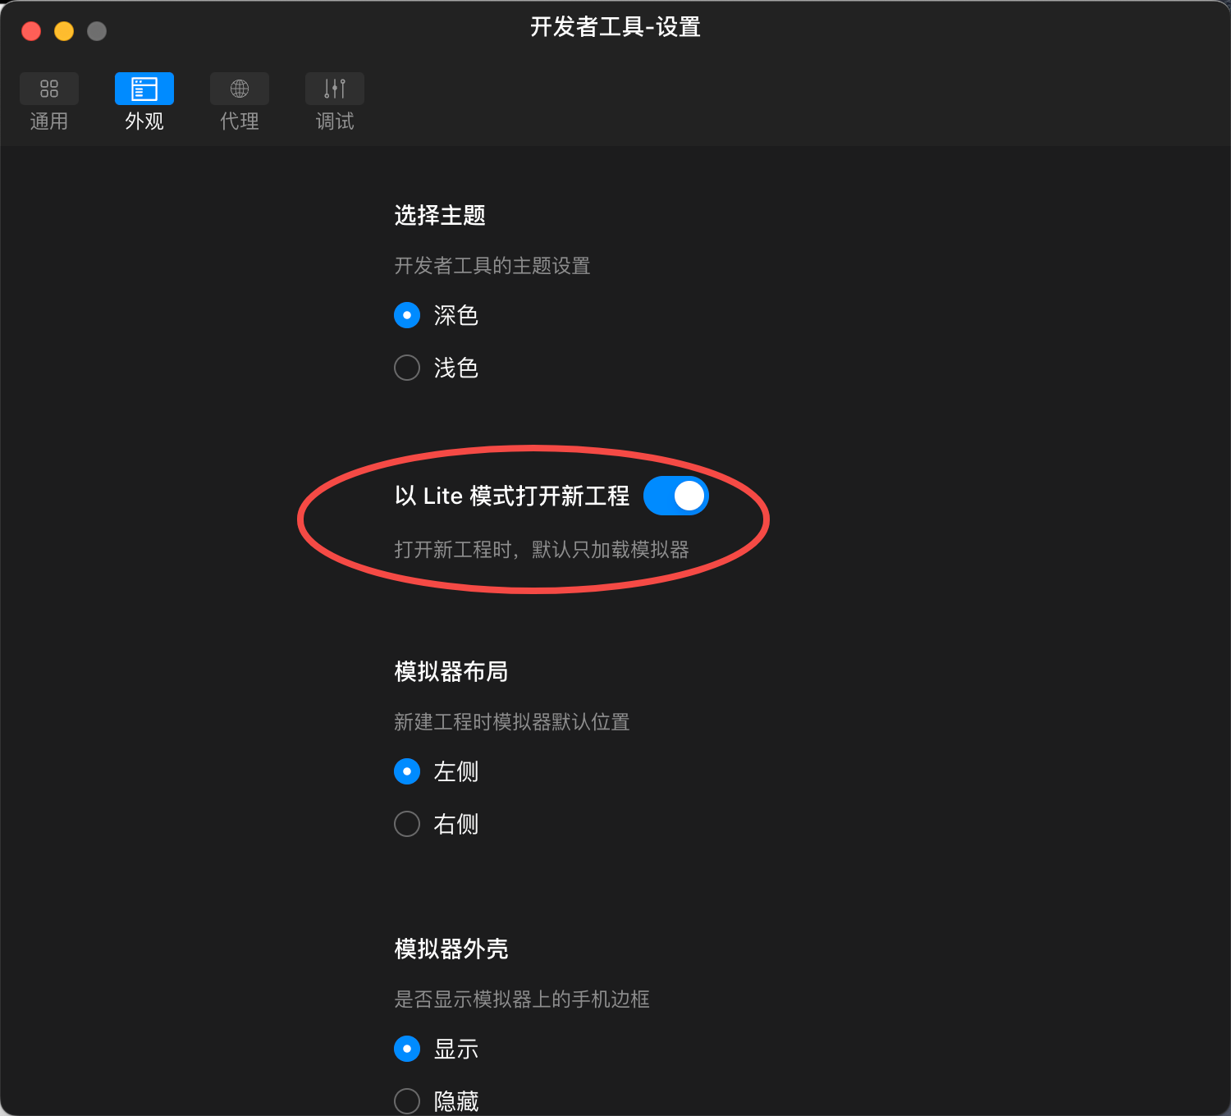Click the 外观 tab label
This screenshot has height=1116, width=1231.
[x=144, y=121]
